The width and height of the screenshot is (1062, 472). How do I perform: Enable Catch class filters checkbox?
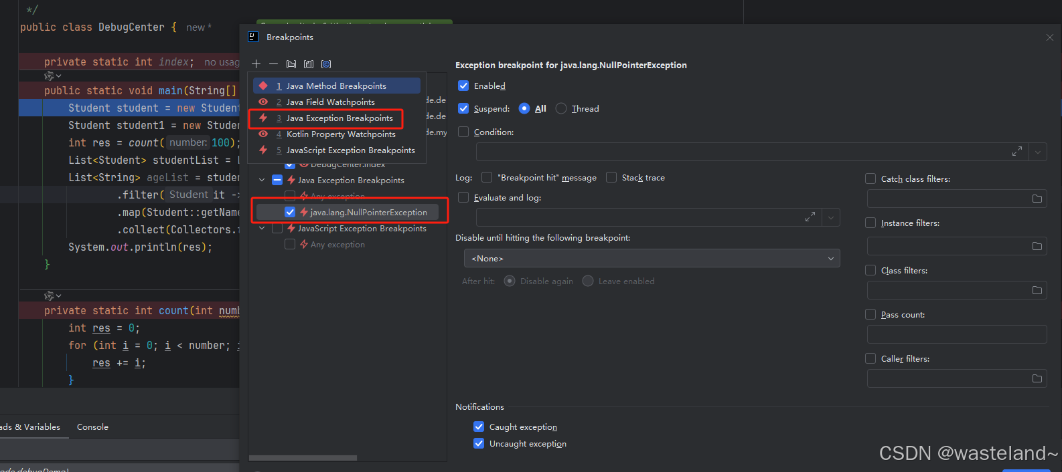[870, 179]
